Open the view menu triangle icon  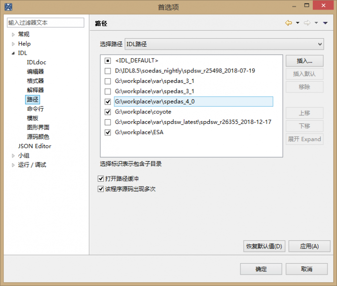[325, 23]
